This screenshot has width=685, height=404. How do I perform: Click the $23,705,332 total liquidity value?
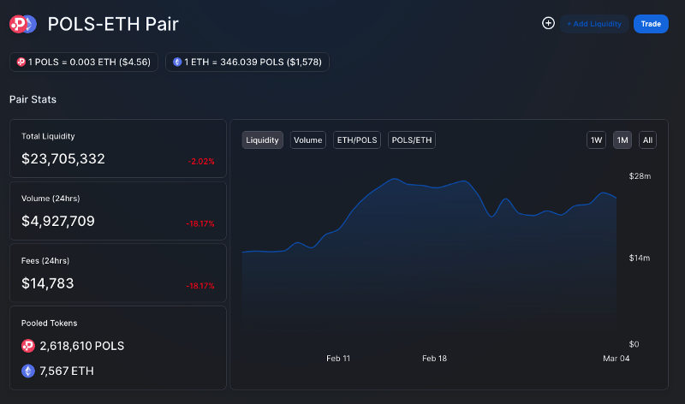(x=63, y=159)
